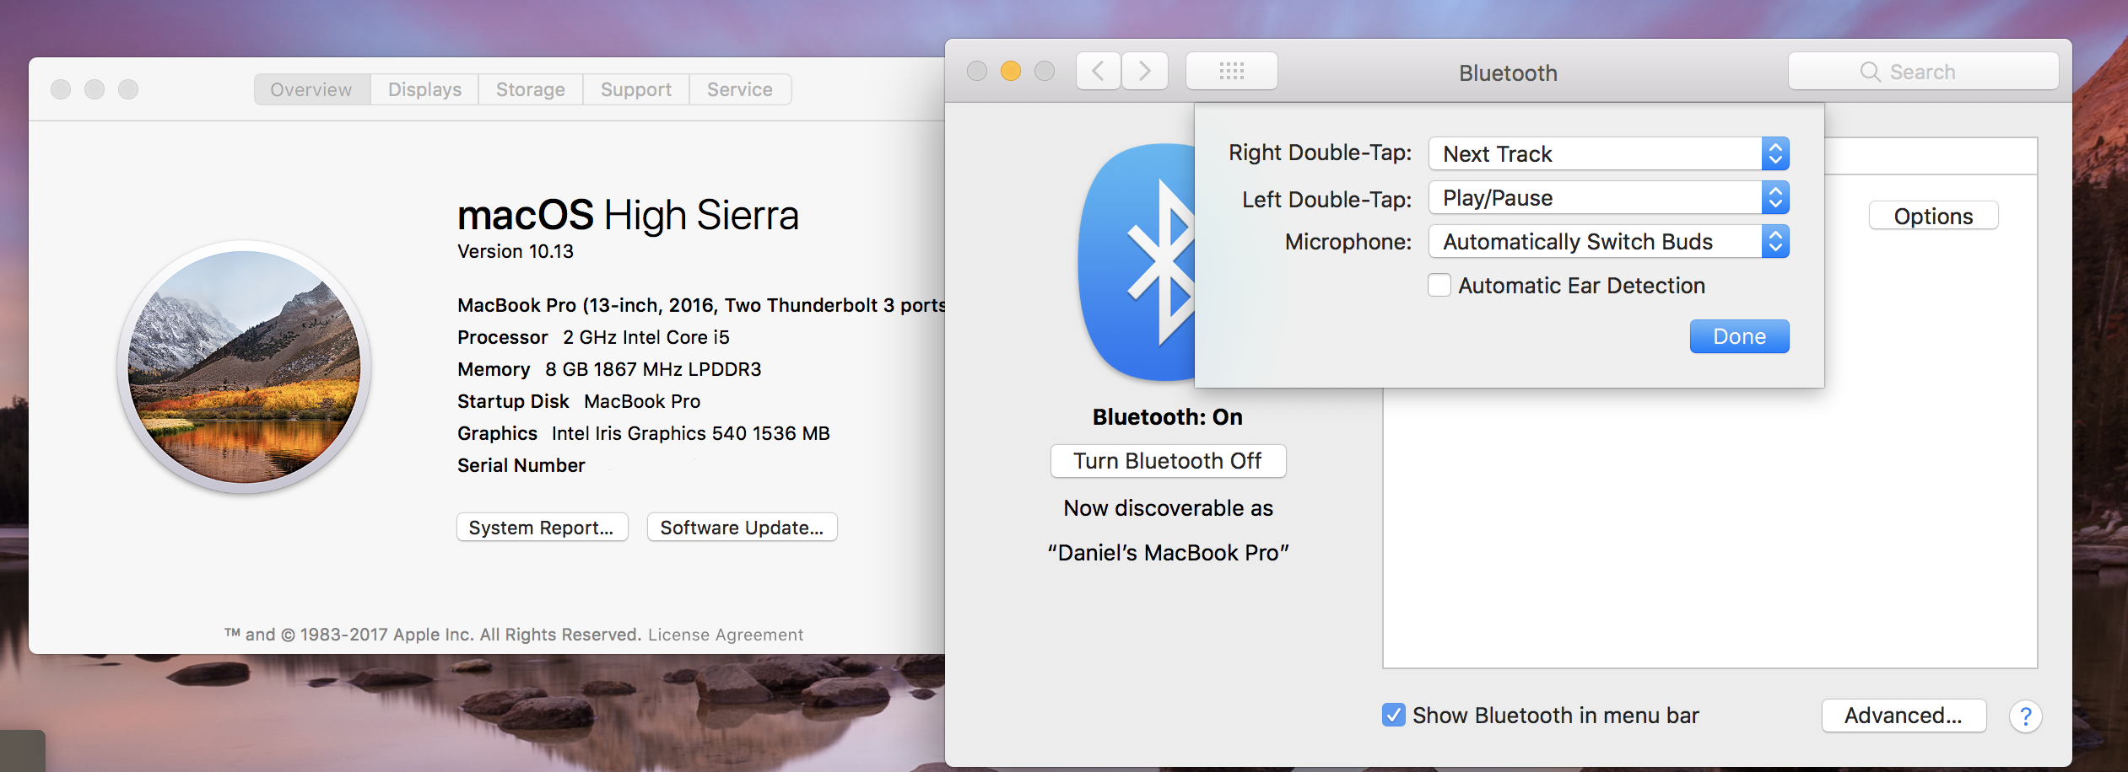Open Advanced Bluetooth settings
Image resolution: width=2128 pixels, height=772 pixels.
1904,716
